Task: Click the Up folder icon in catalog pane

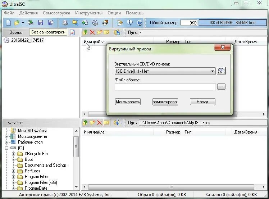Action: (85, 123)
